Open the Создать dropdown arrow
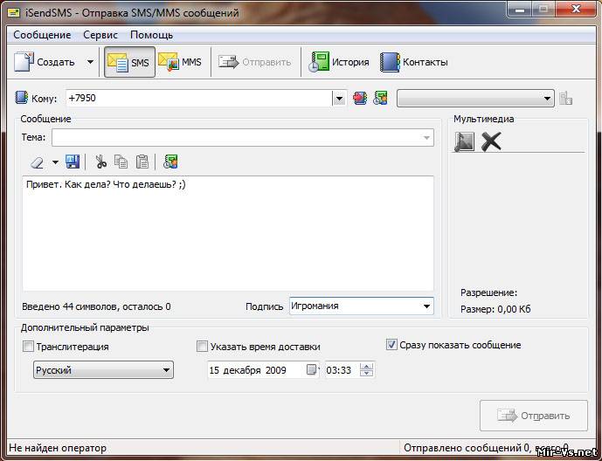 coord(90,62)
